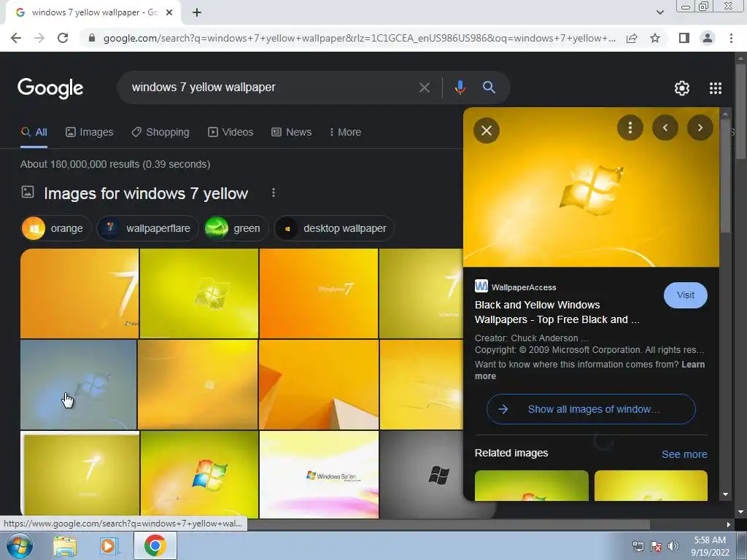
Task: Click horizontal scrollbar right arrow
Action: click(x=728, y=524)
